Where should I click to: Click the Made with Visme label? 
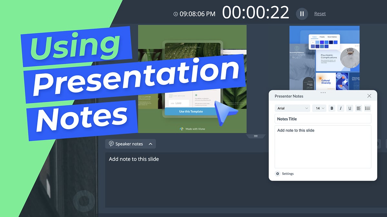(x=192, y=129)
